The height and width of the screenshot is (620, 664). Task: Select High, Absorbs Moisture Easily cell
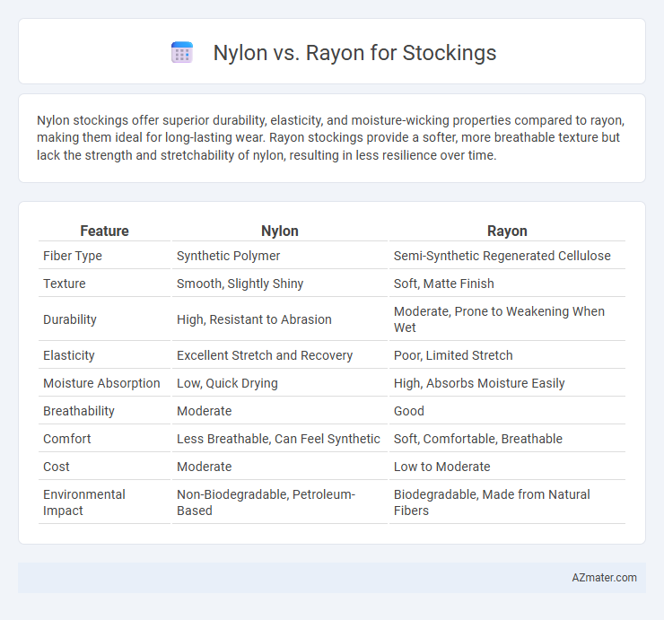479,383
